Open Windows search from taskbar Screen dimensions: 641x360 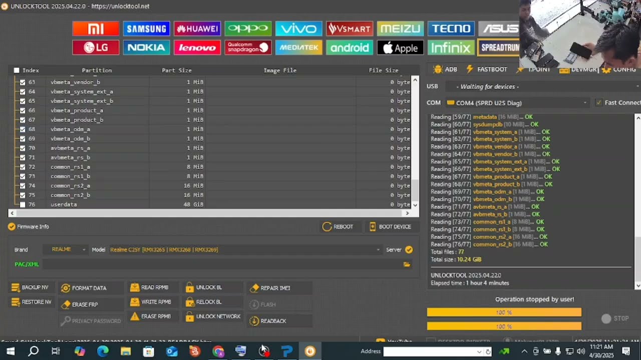coord(33,351)
